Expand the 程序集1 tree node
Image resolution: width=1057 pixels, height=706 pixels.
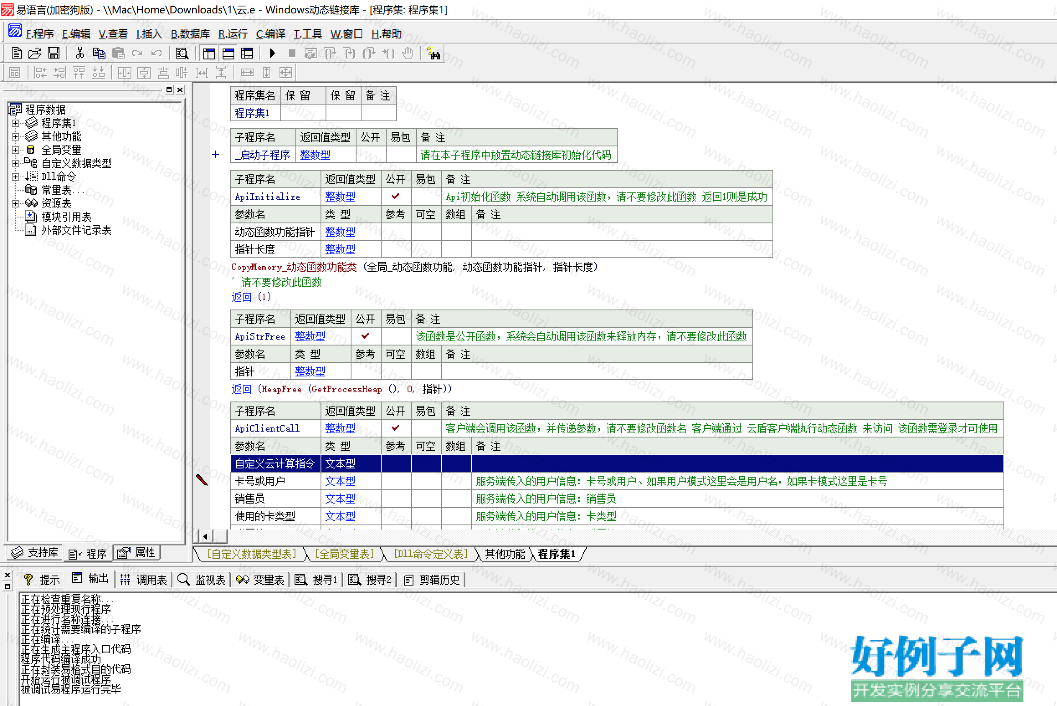pos(15,123)
